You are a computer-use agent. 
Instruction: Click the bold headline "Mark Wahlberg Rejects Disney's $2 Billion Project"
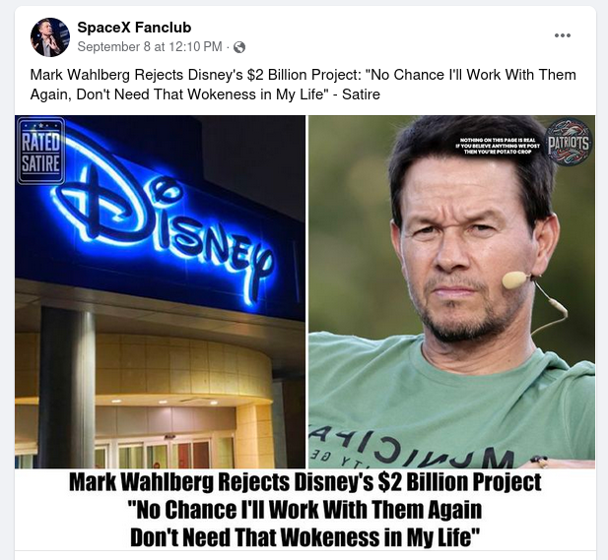[x=305, y=482]
